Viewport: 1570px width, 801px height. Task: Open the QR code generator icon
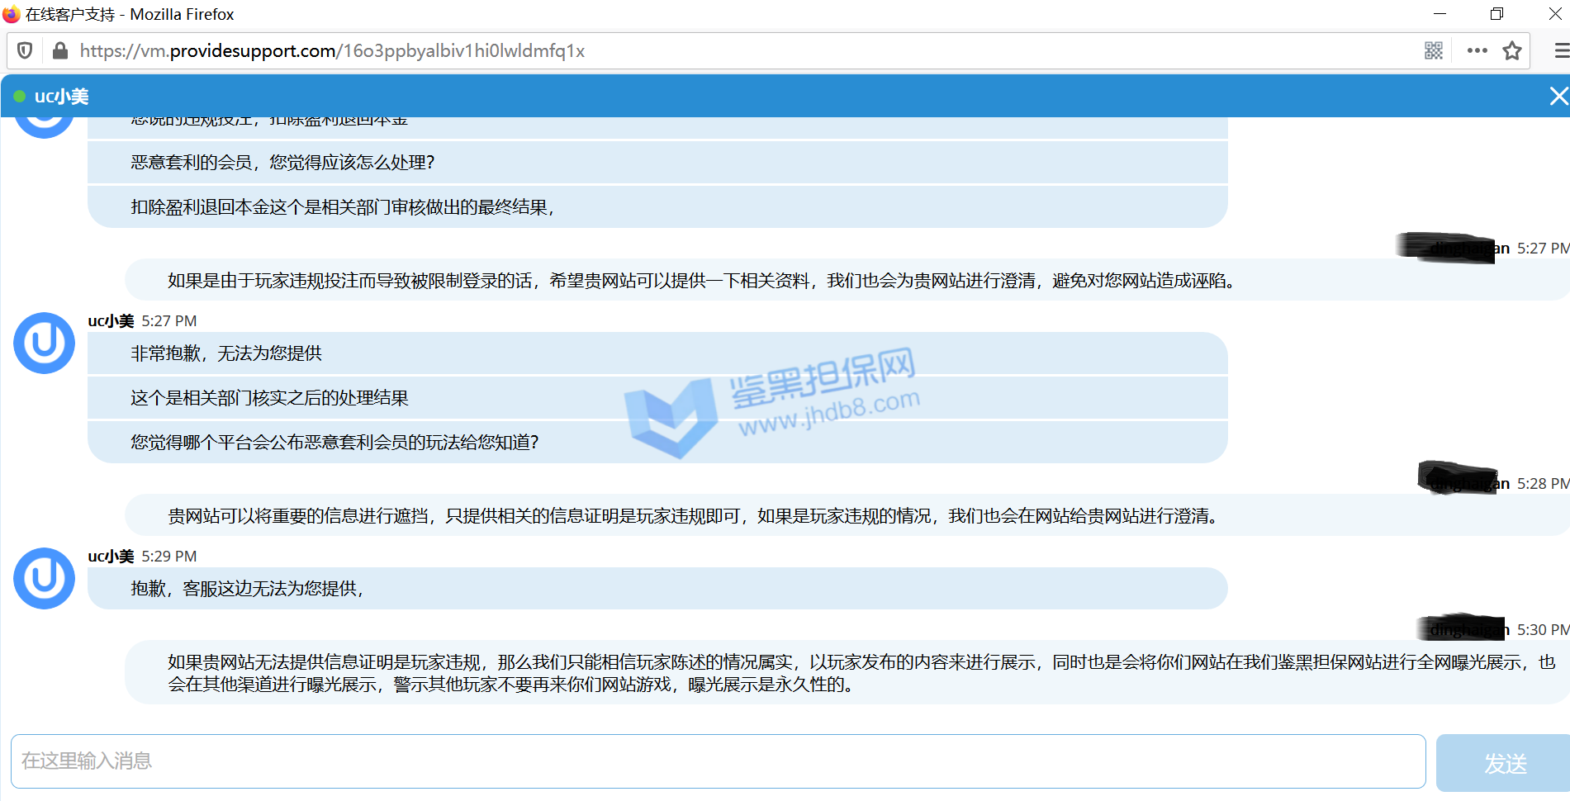point(1434,51)
